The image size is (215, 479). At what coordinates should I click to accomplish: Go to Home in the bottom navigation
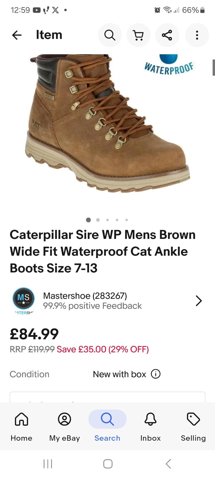[x=21, y=426]
